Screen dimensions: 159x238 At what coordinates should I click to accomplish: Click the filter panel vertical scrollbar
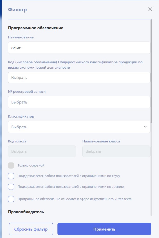pos(151,71)
